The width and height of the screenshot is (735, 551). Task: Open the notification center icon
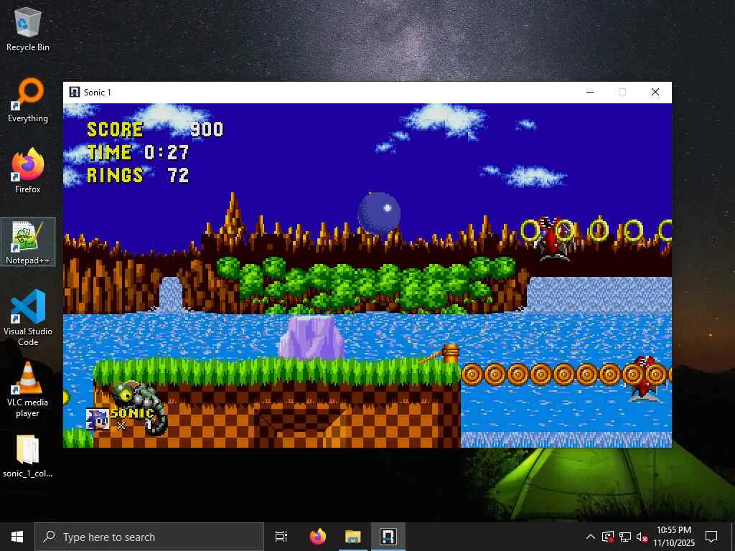[711, 537]
